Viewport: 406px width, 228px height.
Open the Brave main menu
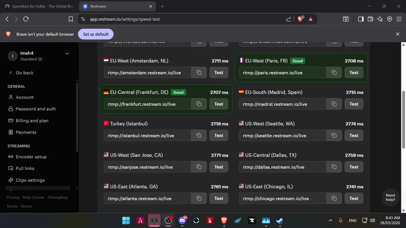(399, 19)
